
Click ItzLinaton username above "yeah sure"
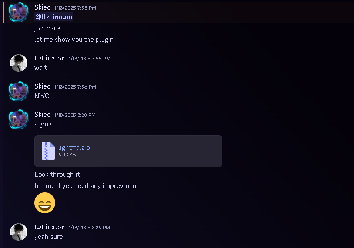pos(50,227)
